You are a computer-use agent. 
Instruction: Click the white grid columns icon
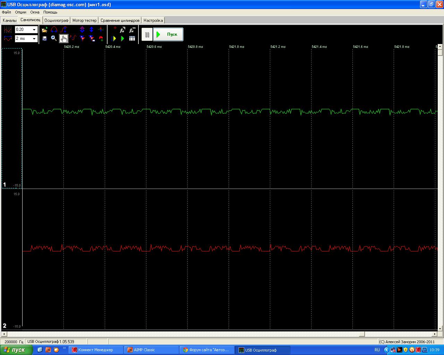coord(132,38)
